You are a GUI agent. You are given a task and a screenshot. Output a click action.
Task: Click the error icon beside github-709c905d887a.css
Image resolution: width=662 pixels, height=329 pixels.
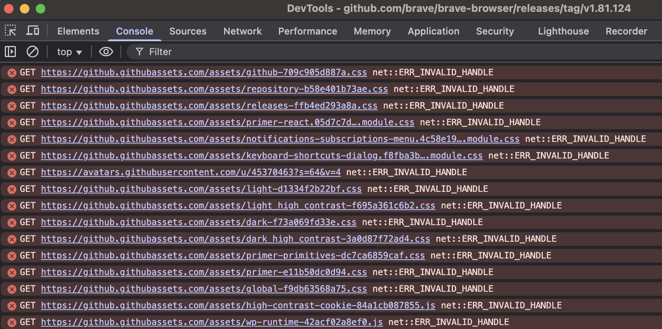(12, 73)
